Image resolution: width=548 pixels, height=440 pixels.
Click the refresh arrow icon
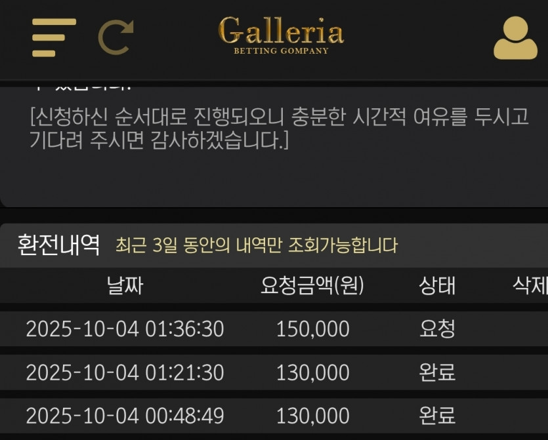coord(116,38)
